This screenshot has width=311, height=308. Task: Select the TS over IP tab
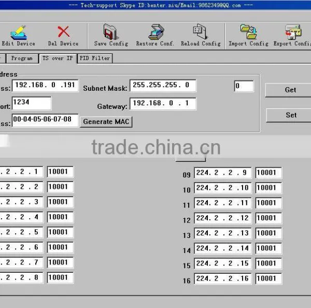pos(58,59)
